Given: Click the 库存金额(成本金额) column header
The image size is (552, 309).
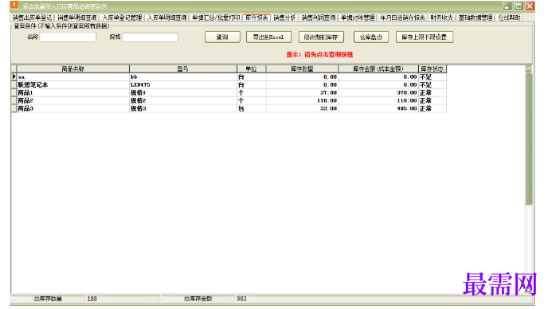Looking at the screenshot, I should pos(378,69).
